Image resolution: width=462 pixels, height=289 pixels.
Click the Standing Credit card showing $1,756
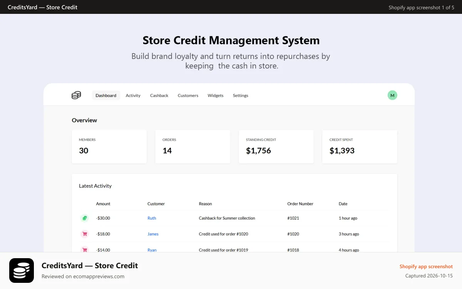pos(276,146)
